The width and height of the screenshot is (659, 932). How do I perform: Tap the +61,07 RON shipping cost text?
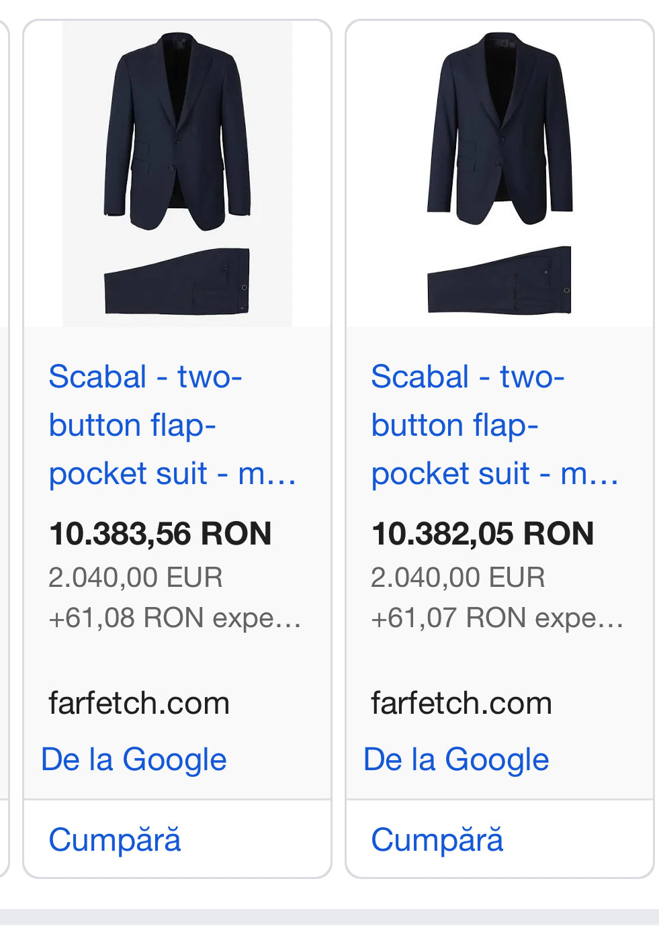pos(496,618)
